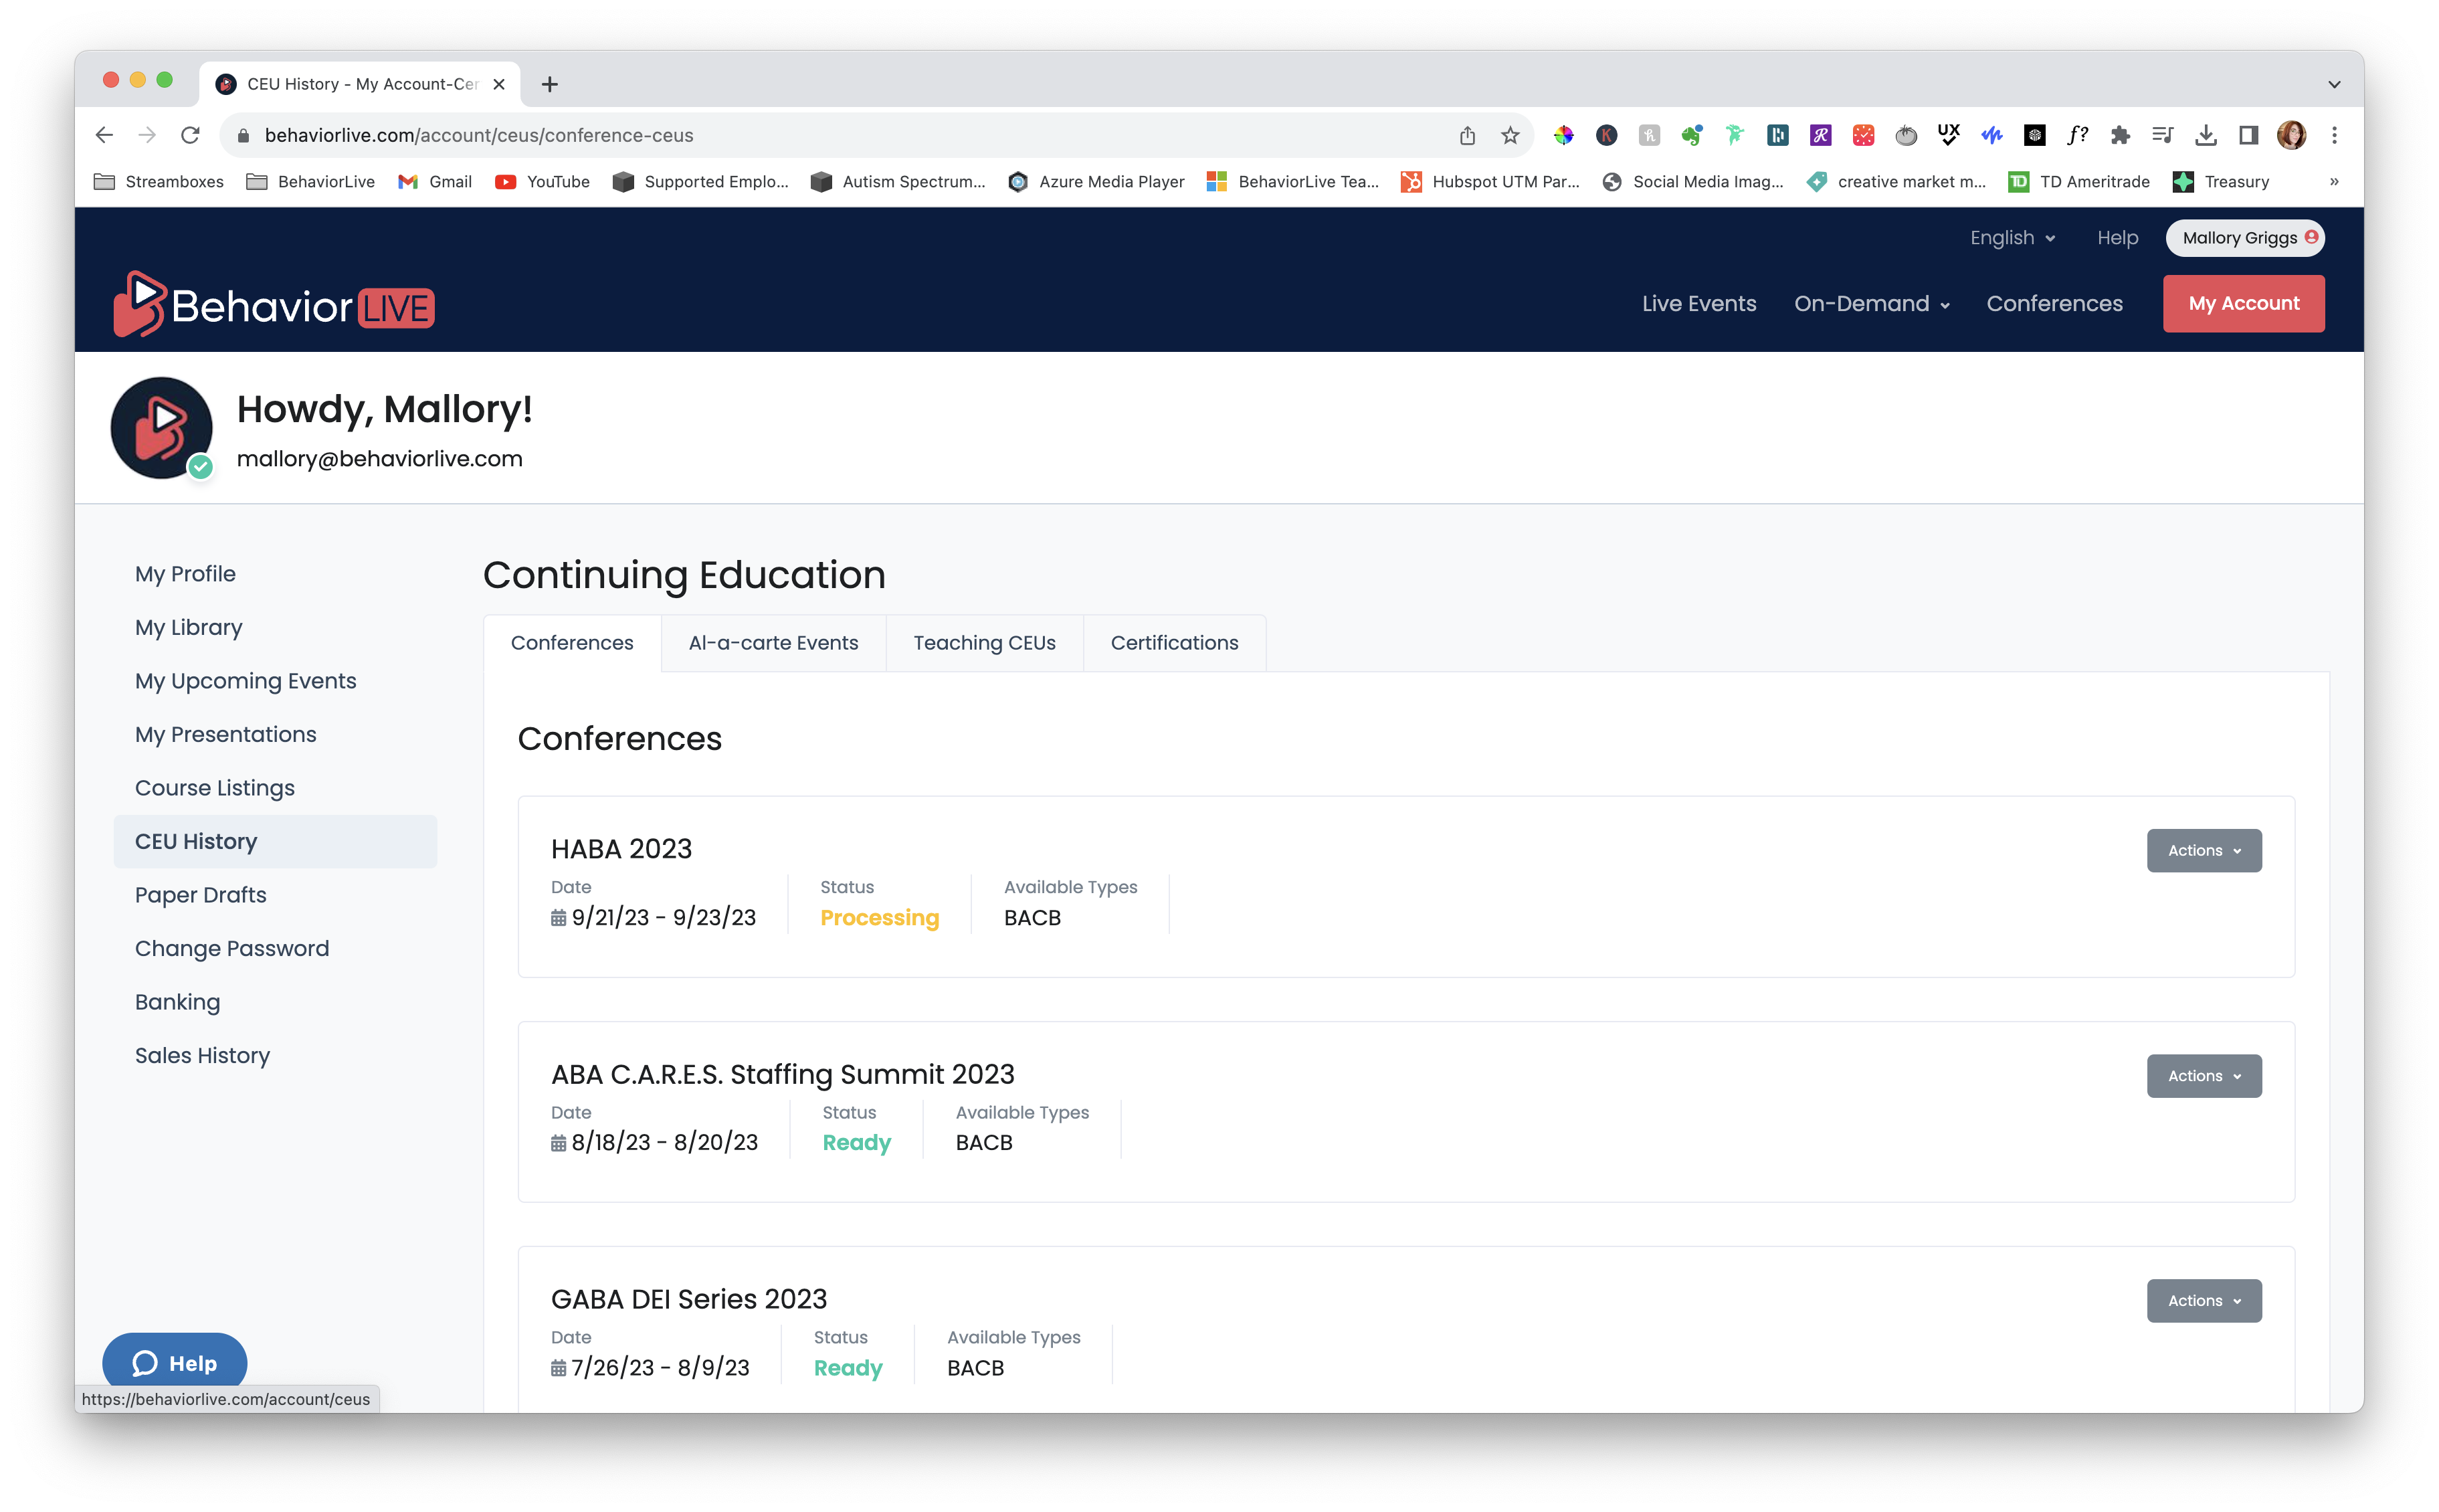Open the browser downloads icon
The image size is (2439, 1512).
[x=2206, y=135]
